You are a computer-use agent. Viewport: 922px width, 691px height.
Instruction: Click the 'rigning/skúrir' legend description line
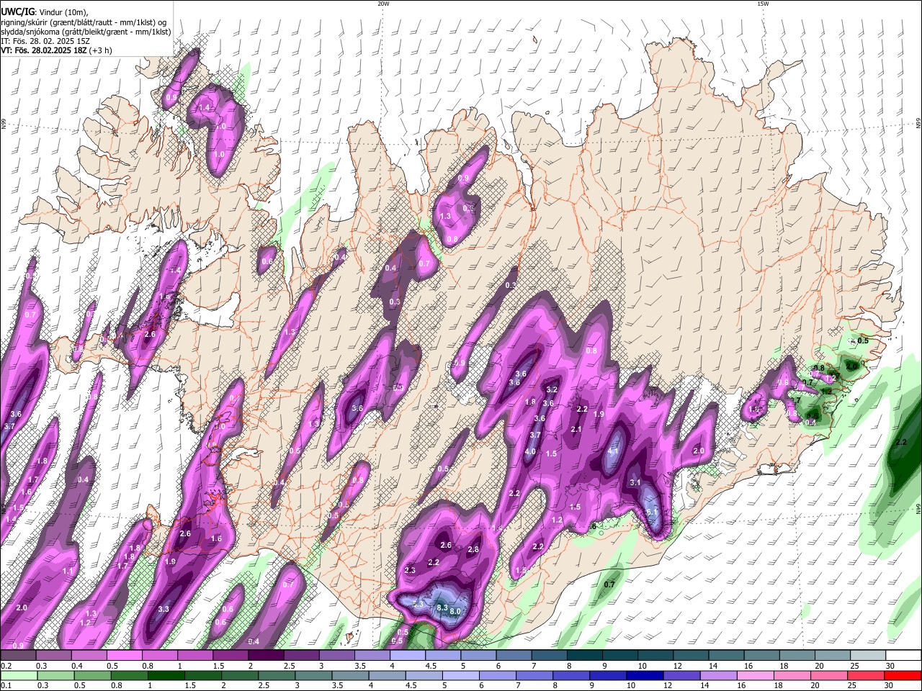click(x=84, y=22)
